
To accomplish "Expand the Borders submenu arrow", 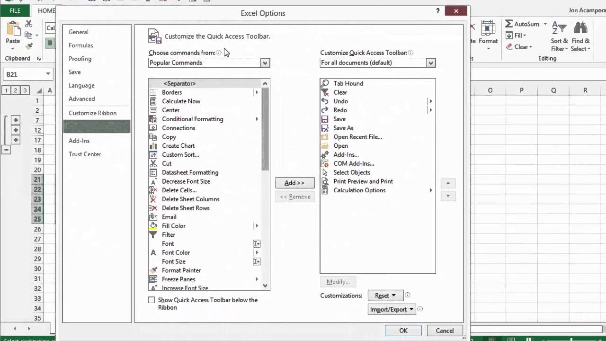I will pos(257,92).
